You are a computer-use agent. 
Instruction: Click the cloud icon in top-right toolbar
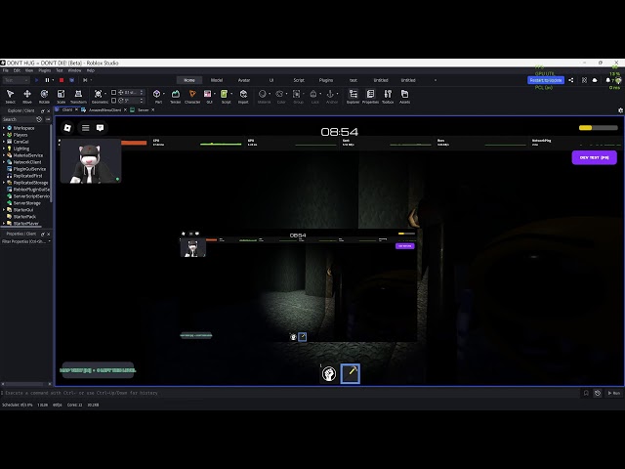[x=595, y=80]
